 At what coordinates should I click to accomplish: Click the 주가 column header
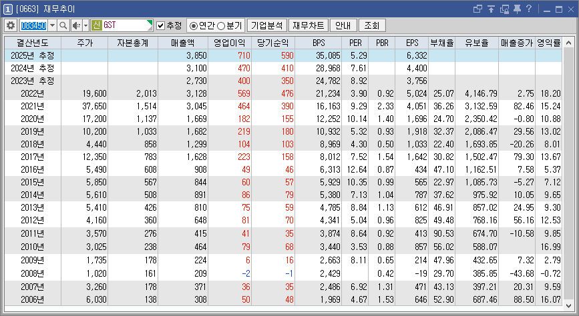85,43
